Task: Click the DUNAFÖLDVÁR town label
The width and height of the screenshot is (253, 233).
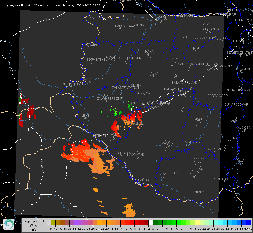Action: pyautogui.click(x=236, y=105)
